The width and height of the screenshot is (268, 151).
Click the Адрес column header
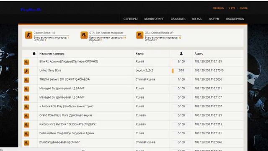(199, 54)
